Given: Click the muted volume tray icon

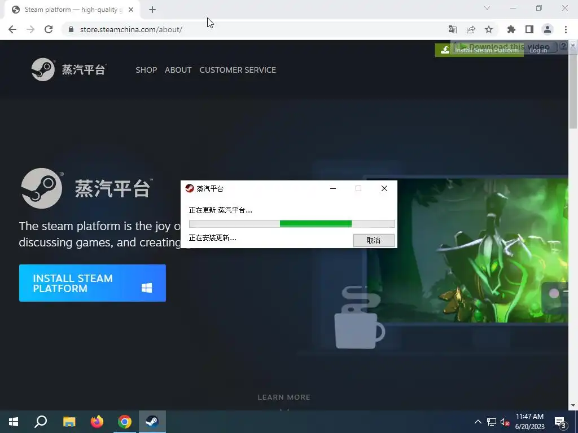Looking at the screenshot, I should [505, 422].
